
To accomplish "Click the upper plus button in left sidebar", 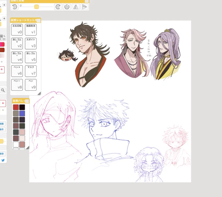I will coord(4,5).
